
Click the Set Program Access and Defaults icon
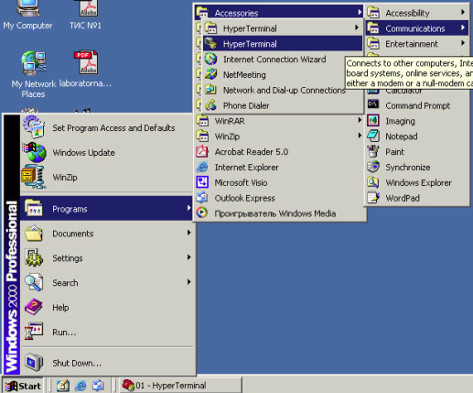pos(34,127)
